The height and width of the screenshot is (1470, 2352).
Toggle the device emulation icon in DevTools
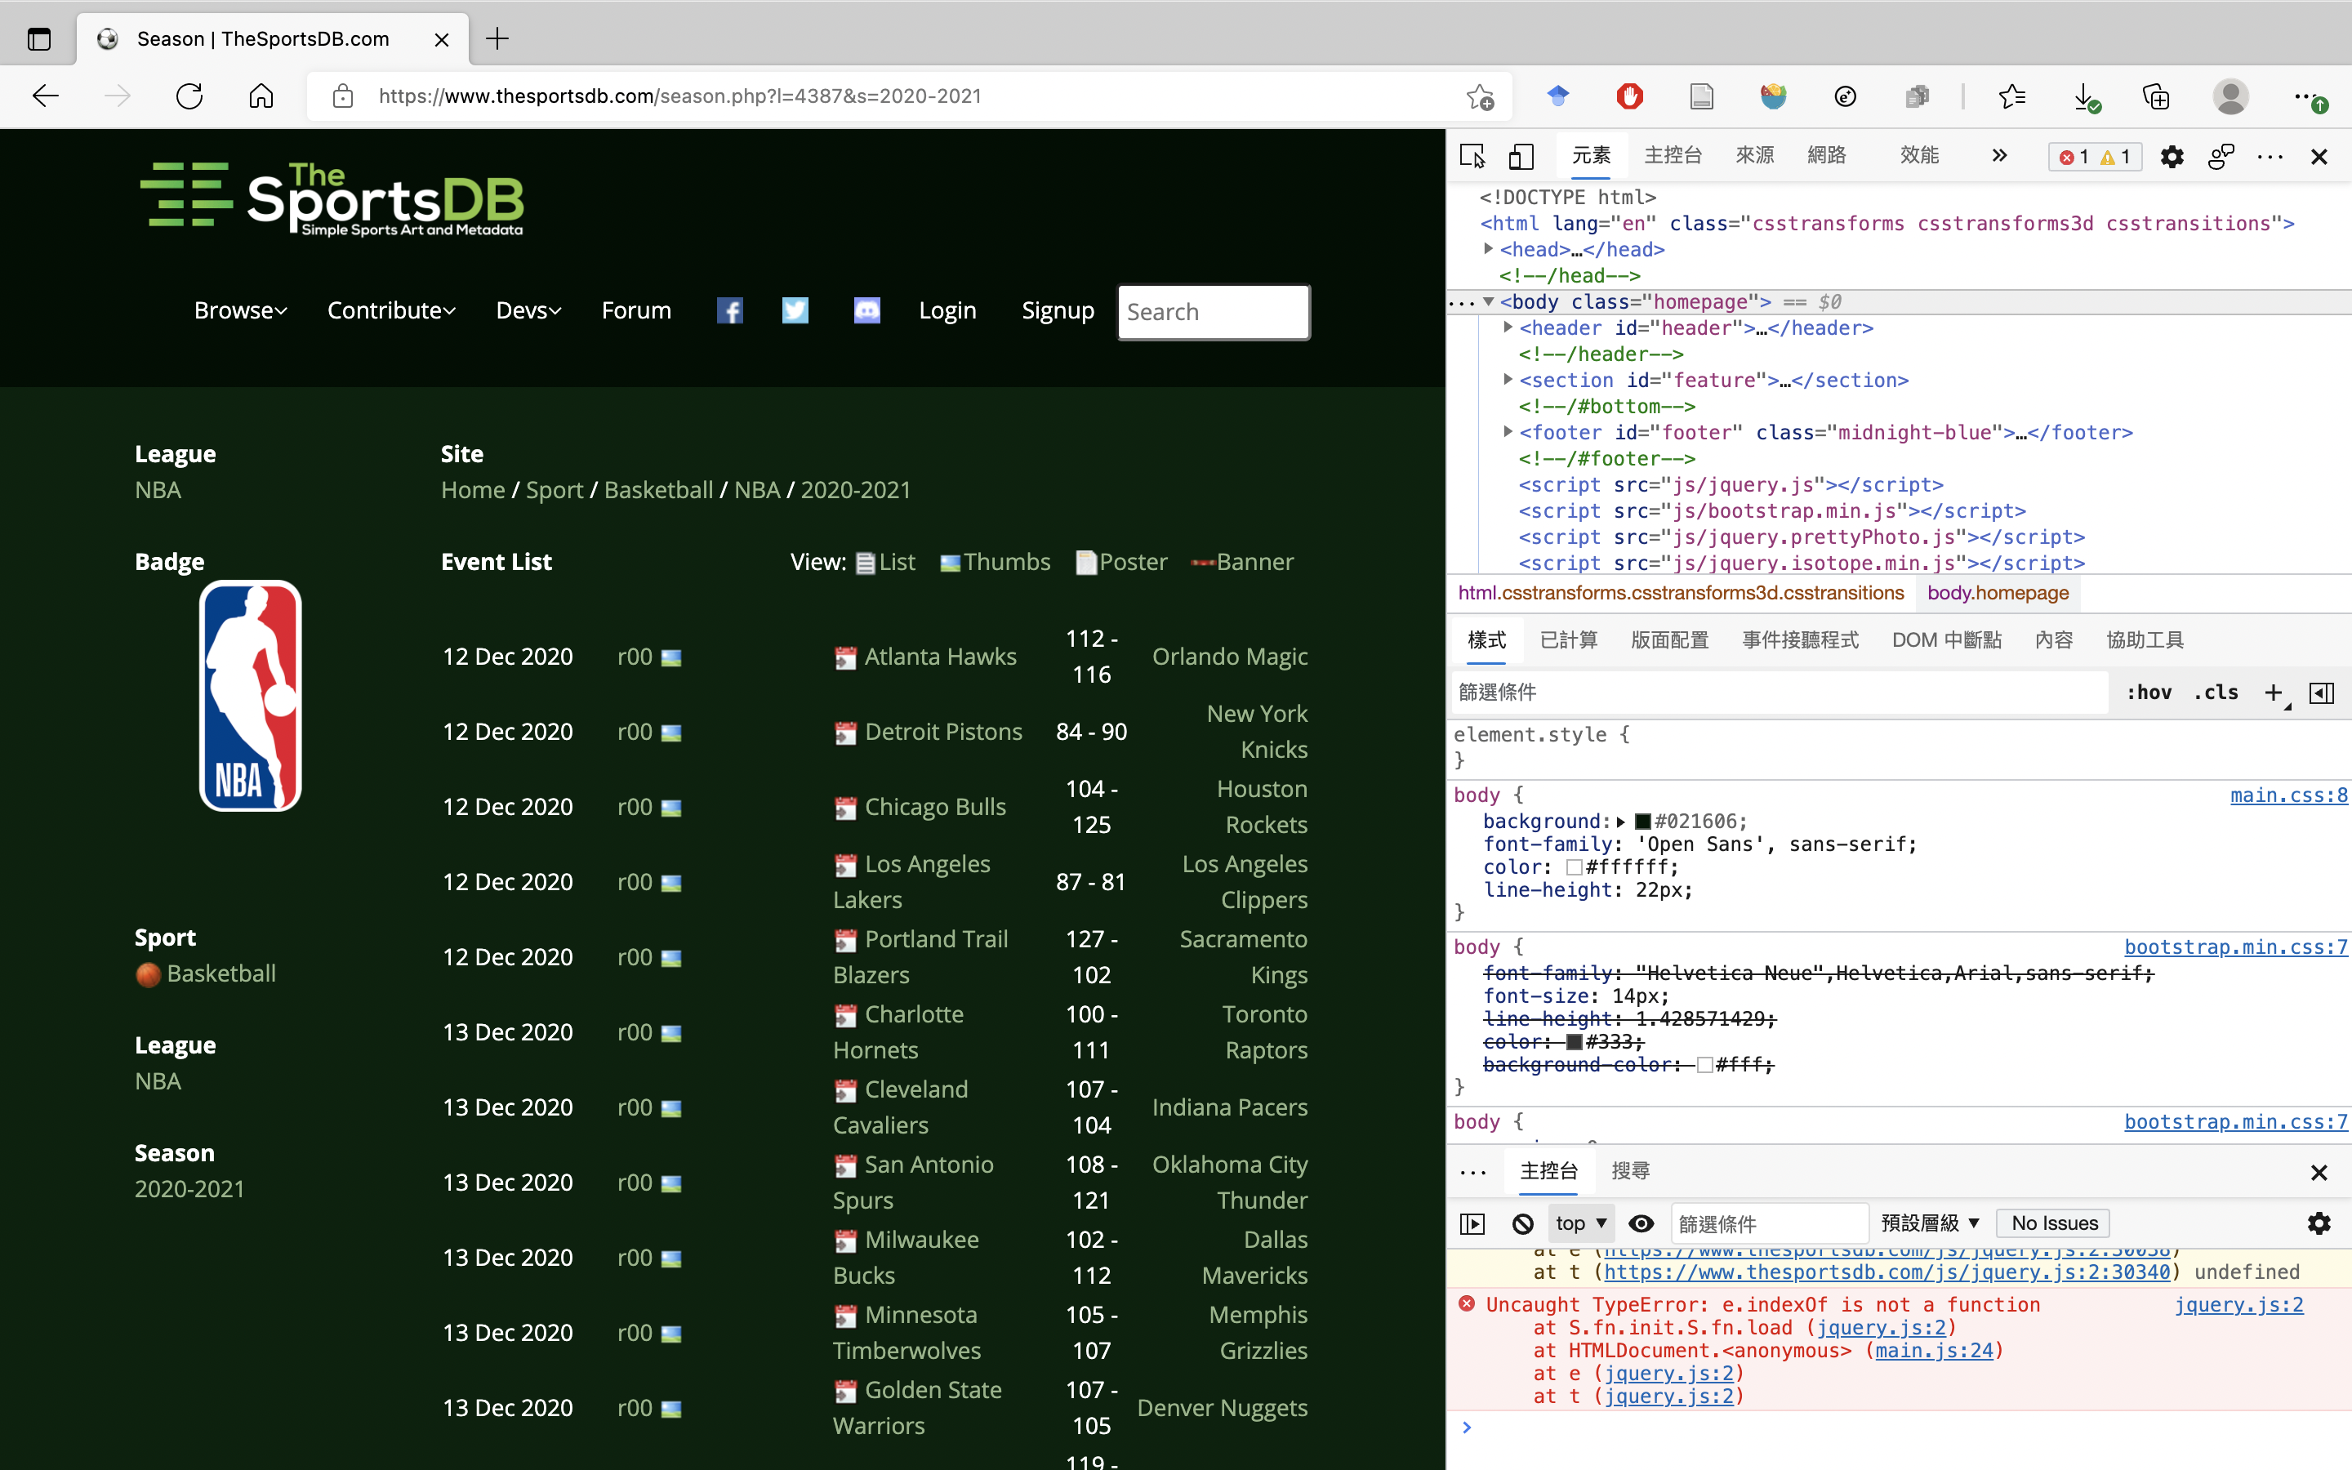click(x=1521, y=157)
